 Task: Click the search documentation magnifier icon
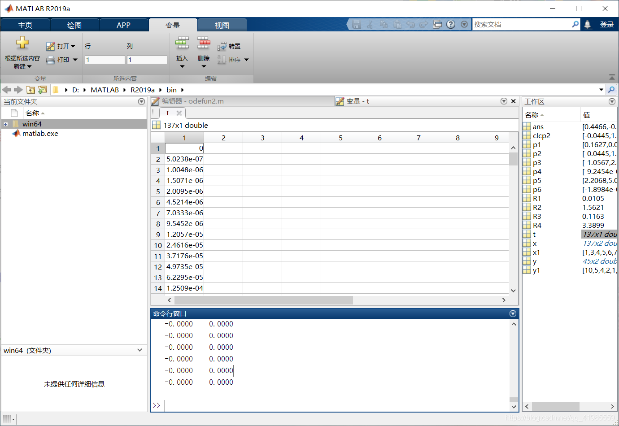click(x=575, y=24)
